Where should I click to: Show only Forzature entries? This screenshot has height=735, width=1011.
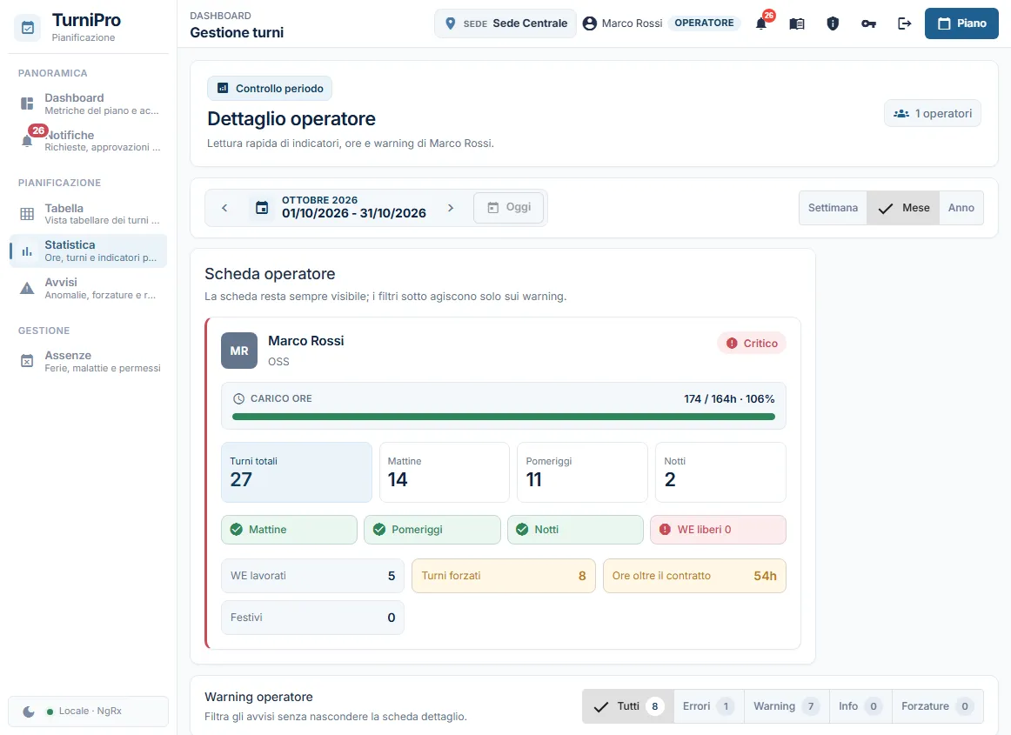pos(938,706)
